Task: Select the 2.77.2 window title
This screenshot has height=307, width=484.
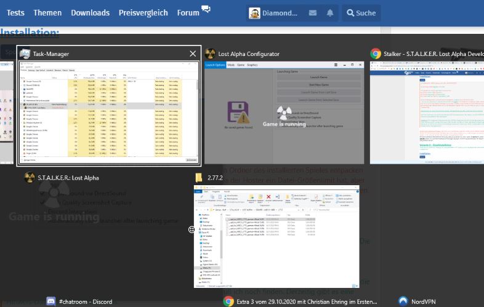Action: 215,178
